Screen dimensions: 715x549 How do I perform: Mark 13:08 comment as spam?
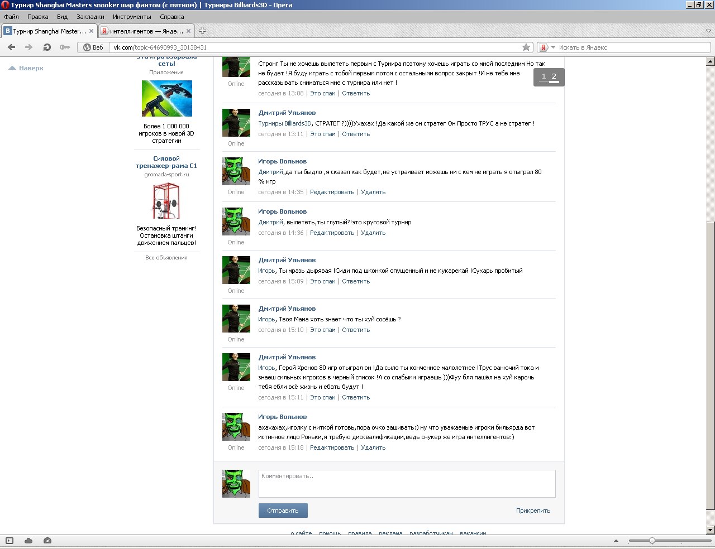pyautogui.click(x=323, y=93)
